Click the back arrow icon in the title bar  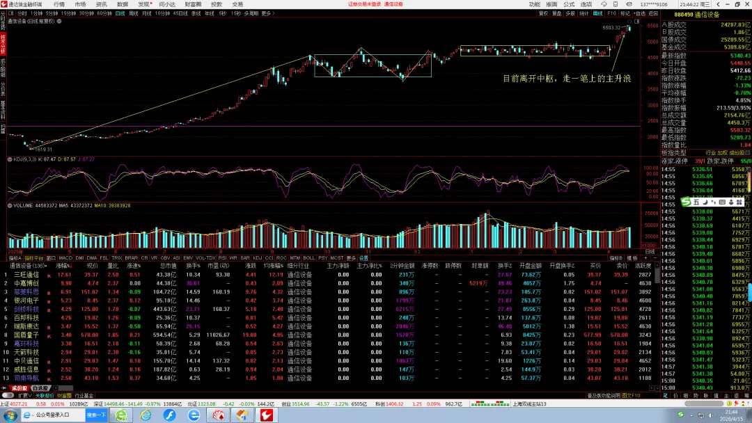pyautogui.click(x=718, y=4)
